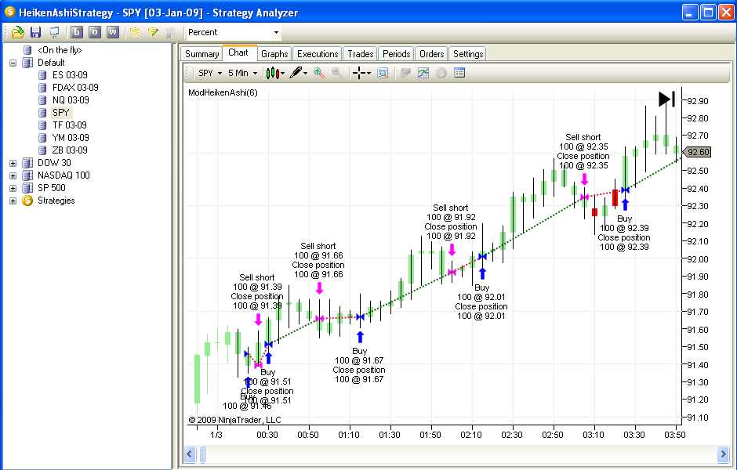Click the save floppy disk icon
This screenshot has height=470, width=737.
[36, 32]
